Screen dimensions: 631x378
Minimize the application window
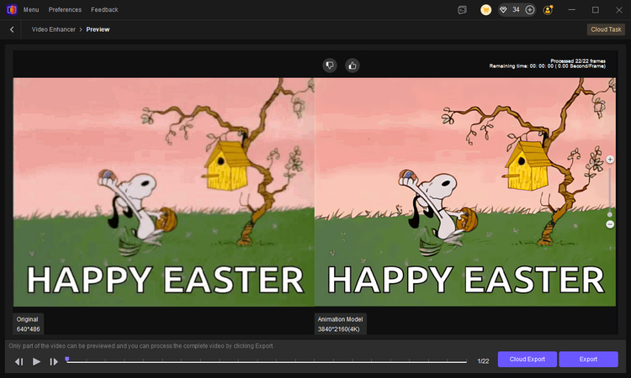tap(571, 9)
